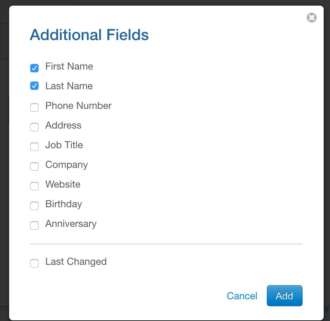The width and height of the screenshot is (330, 321).
Task: Click the Job Title label text
Action: [64, 145]
